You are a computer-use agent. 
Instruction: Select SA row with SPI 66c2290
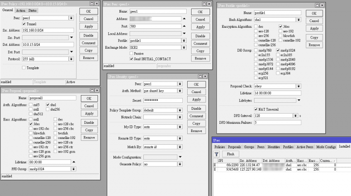(282, 165)
